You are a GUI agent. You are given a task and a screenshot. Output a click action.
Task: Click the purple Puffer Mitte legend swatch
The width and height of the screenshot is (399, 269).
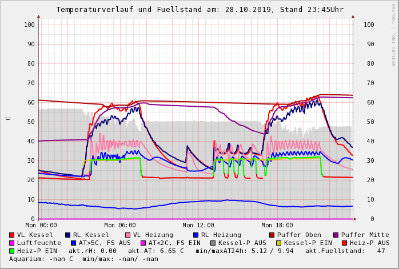point(336,235)
